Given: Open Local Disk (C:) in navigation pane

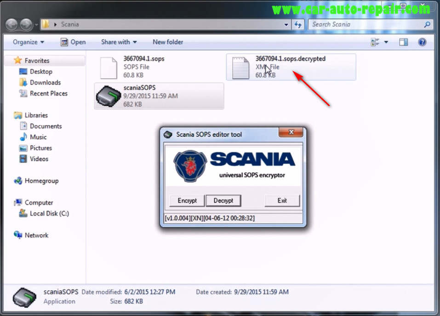Looking at the screenshot, I should coord(49,214).
